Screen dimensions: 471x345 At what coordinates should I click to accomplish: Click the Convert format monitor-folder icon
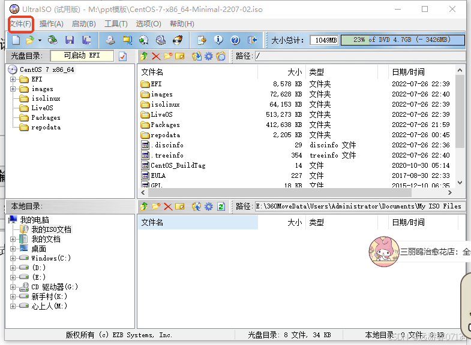point(127,40)
